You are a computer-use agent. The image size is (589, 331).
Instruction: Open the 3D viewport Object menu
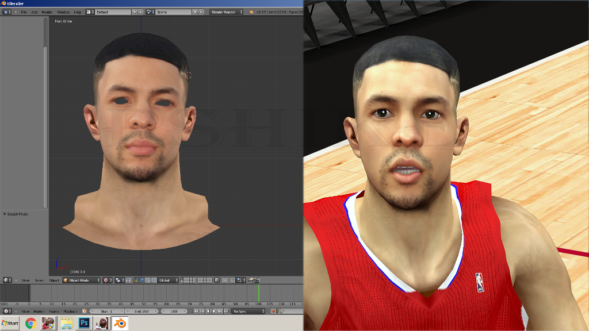tap(54, 280)
